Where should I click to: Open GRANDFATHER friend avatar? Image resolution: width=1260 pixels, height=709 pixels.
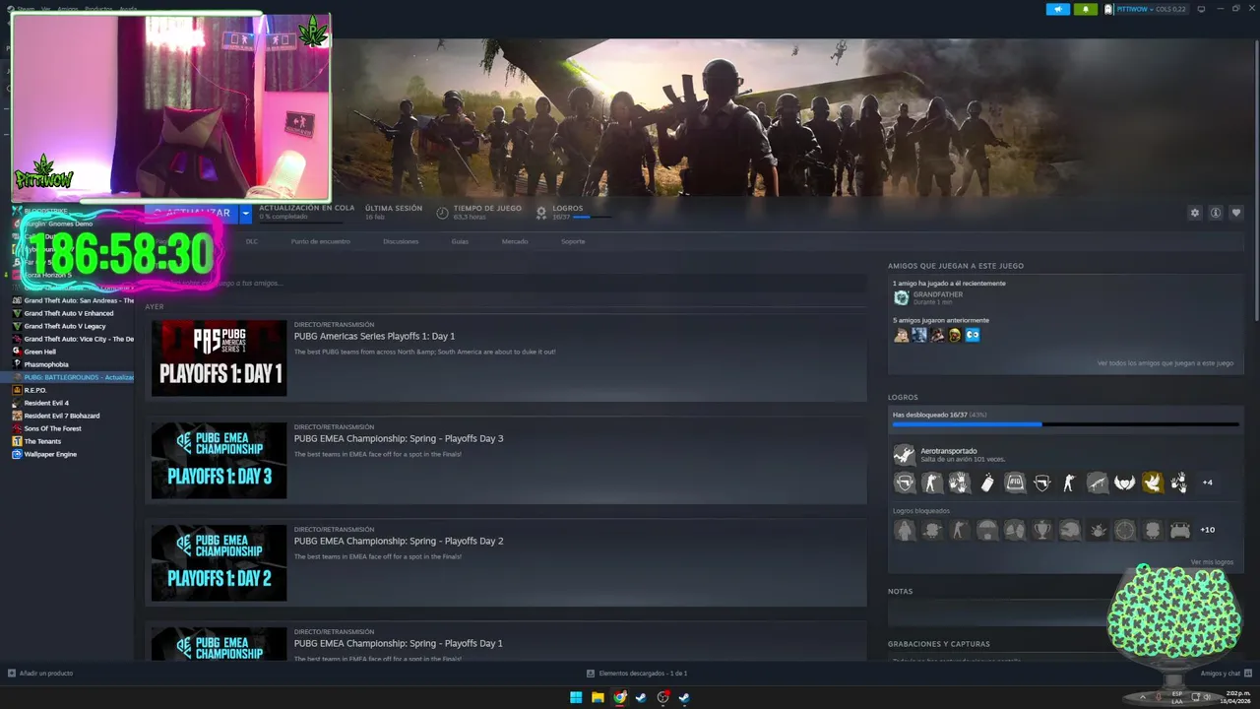tap(901, 297)
